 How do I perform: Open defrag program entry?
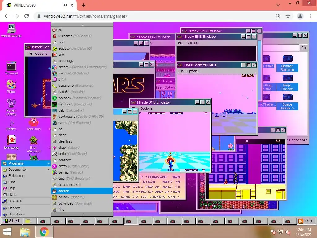[82, 172]
